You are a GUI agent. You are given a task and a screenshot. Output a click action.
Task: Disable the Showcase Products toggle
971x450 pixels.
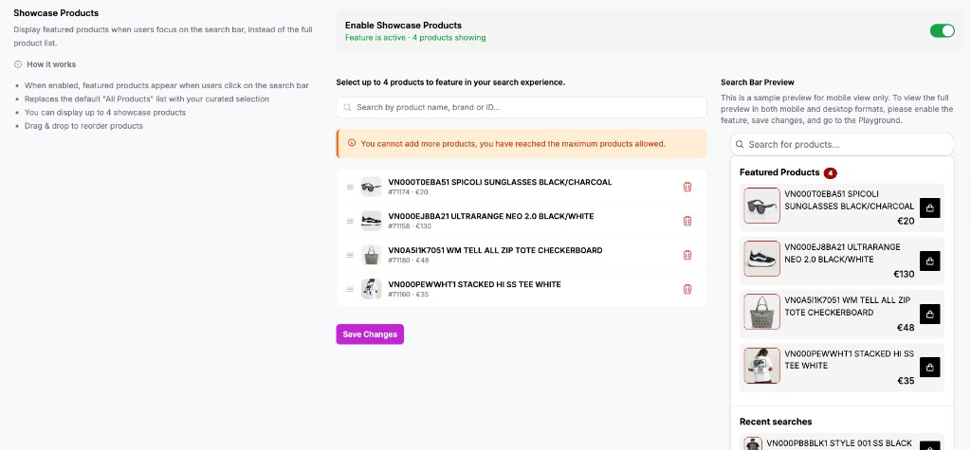click(942, 31)
